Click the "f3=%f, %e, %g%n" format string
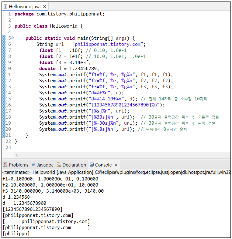232x239 pixels. click(x=112, y=87)
